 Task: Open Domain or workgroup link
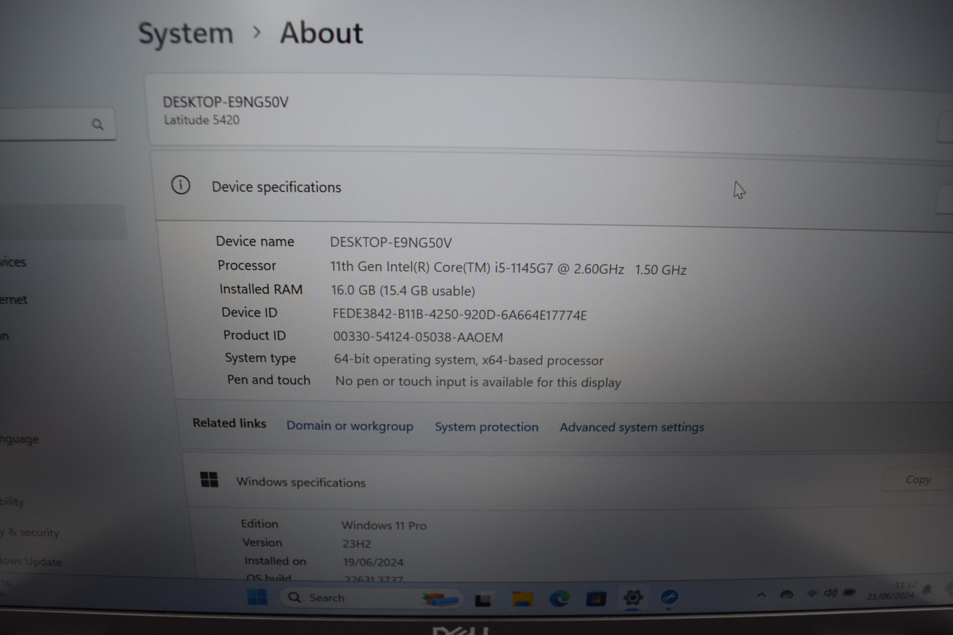(350, 426)
